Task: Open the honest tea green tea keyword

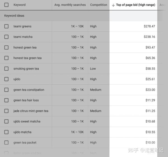Action: (27, 58)
